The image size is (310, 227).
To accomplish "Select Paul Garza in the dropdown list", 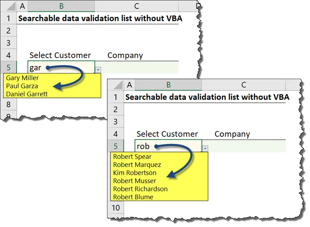I will [22, 86].
